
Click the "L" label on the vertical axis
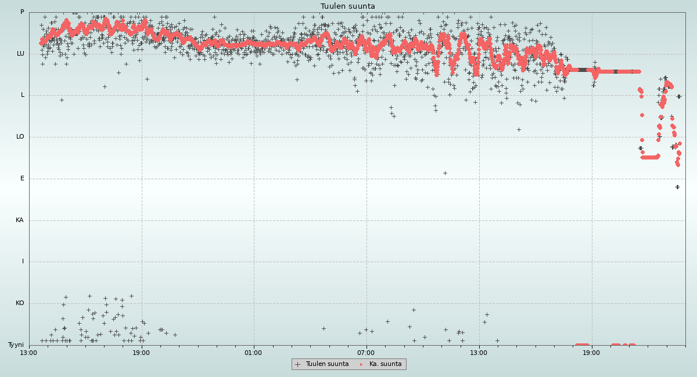pyautogui.click(x=23, y=95)
